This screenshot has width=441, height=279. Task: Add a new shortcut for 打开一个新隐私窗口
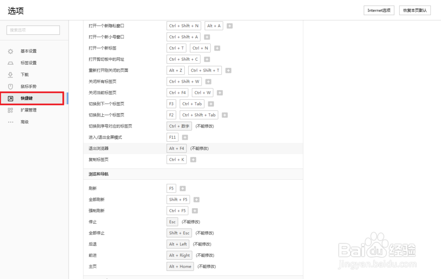tap(229, 26)
